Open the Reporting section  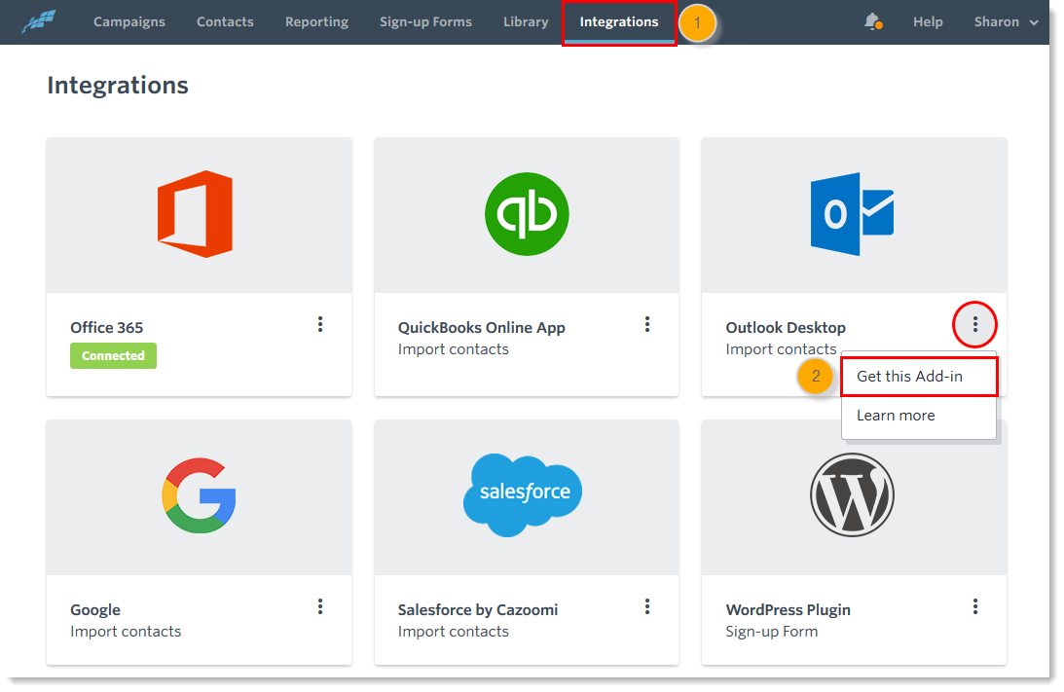(316, 21)
